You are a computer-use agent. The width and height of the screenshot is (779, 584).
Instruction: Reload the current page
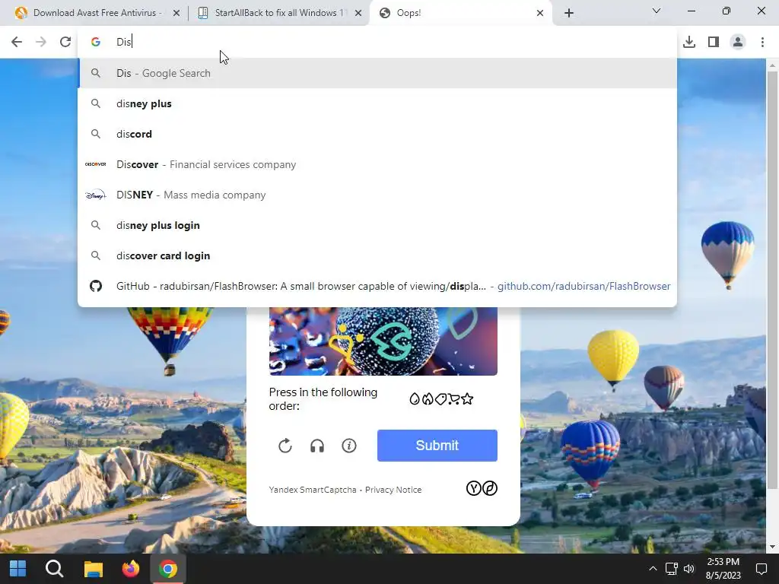tap(65, 42)
